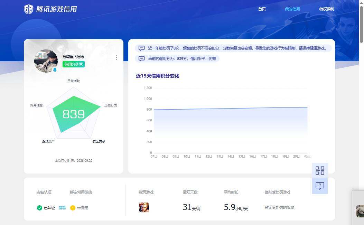This screenshot has height=225, width=364.
Task: Click the frequently played game icon
Action: [144, 207]
